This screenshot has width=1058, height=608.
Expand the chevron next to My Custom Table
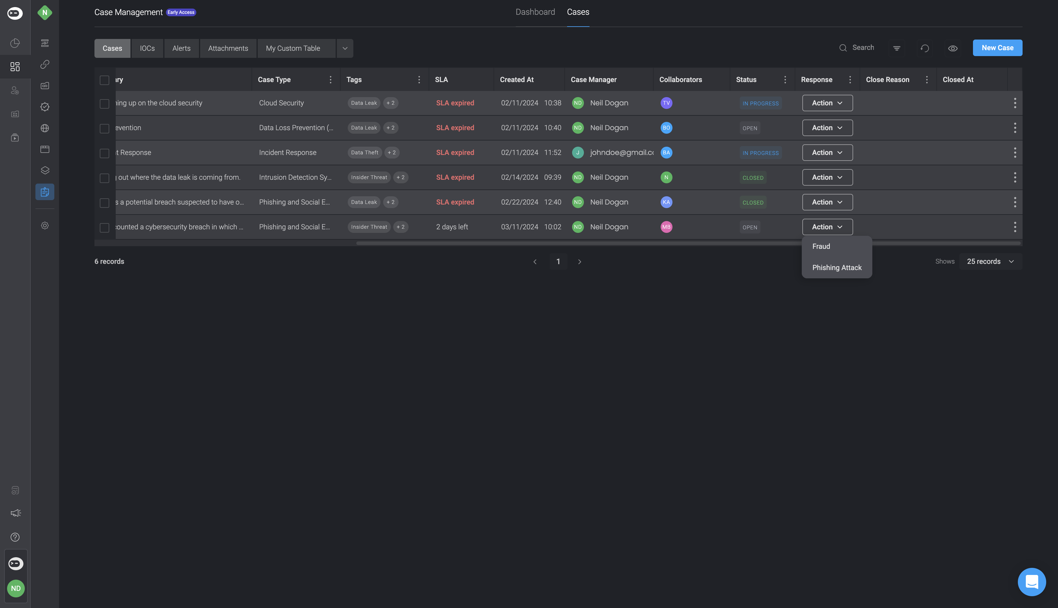pyautogui.click(x=345, y=48)
